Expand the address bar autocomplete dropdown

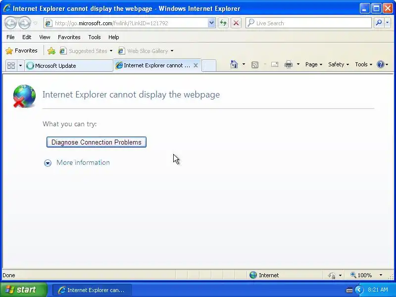click(x=211, y=23)
